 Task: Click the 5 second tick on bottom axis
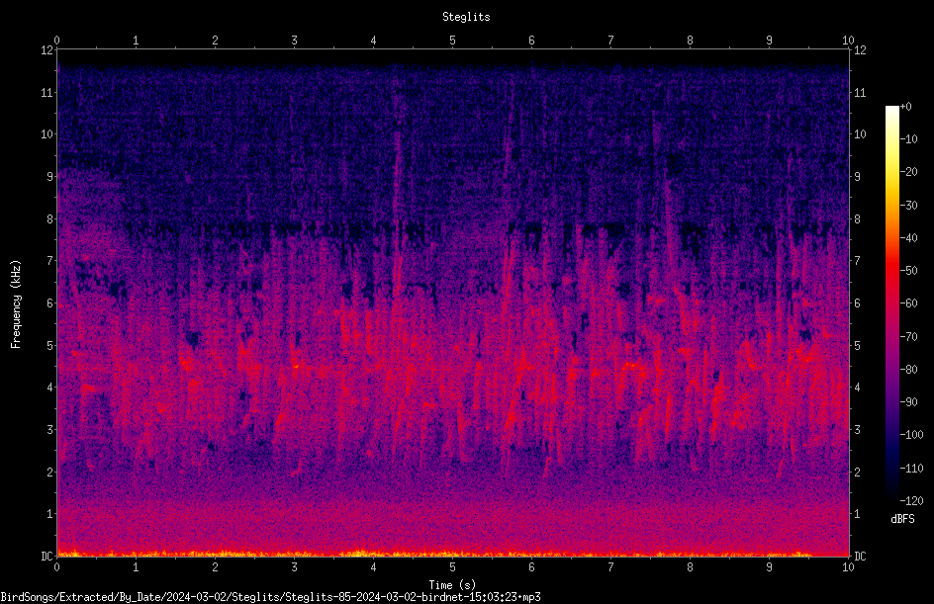point(453,567)
